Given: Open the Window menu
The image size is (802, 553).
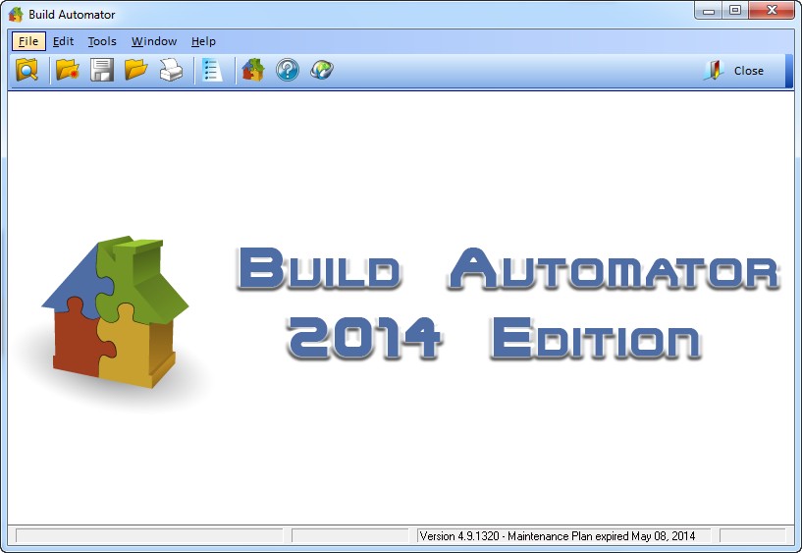Looking at the screenshot, I should (154, 41).
